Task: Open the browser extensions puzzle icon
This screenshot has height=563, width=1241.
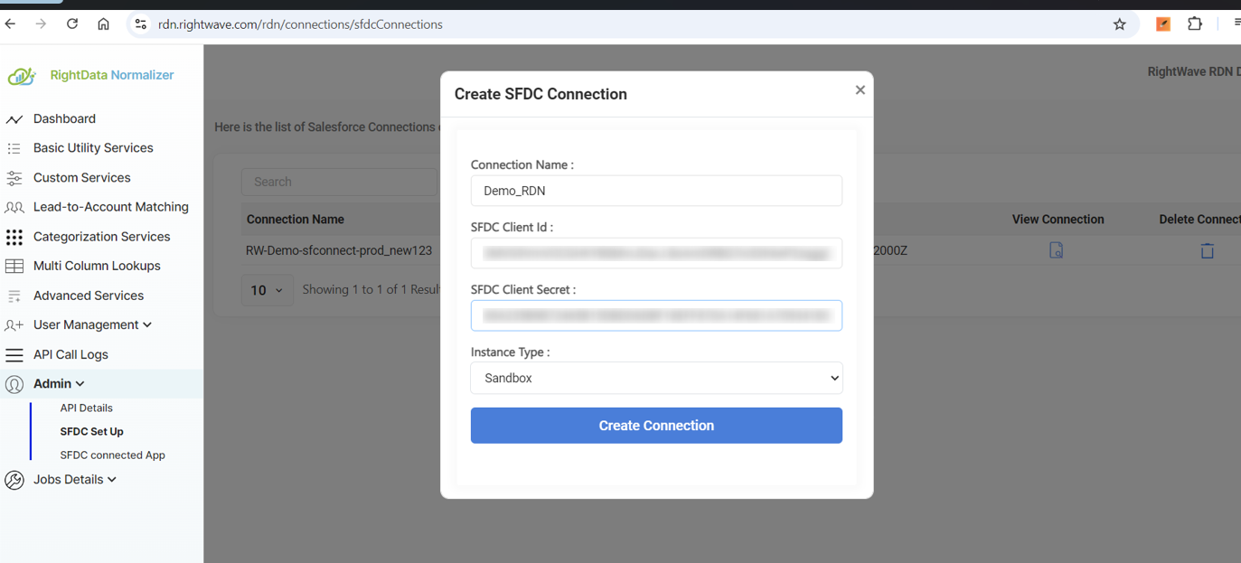Action: pyautogui.click(x=1195, y=24)
